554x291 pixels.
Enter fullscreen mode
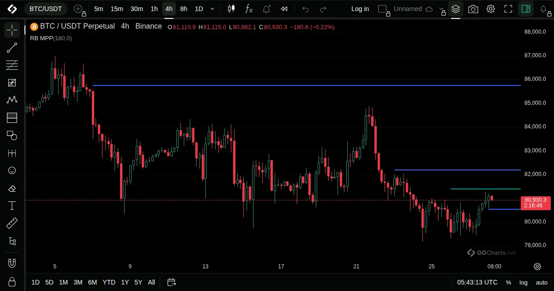coord(508,9)
